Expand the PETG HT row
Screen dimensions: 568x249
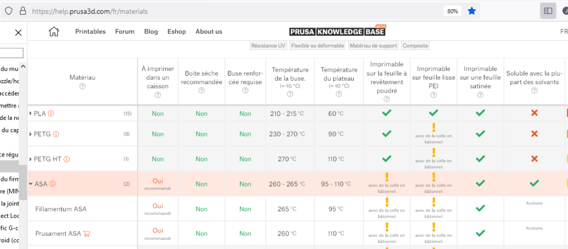[30, 159]
